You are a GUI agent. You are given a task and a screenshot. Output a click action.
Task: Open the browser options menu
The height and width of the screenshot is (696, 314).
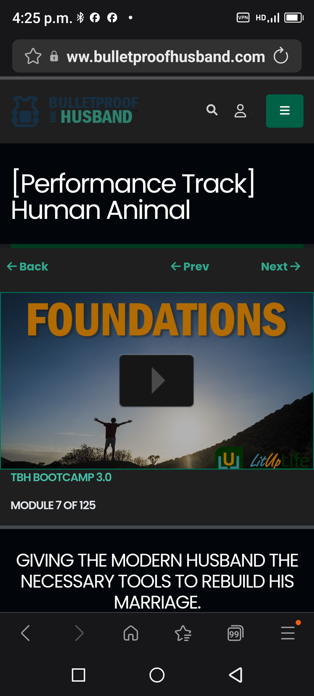tap(288, 633)
